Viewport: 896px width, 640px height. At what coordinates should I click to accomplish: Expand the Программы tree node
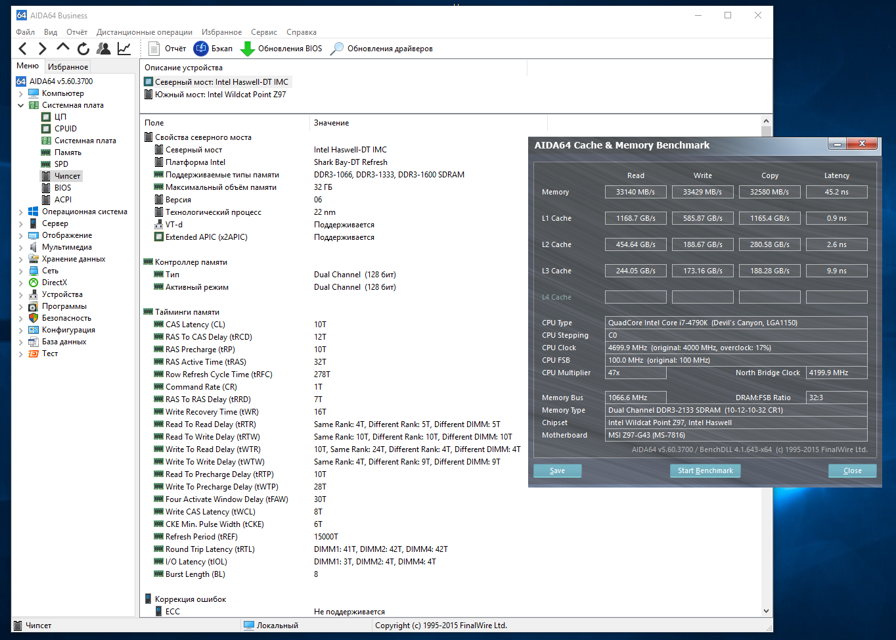tap(21, 307)
